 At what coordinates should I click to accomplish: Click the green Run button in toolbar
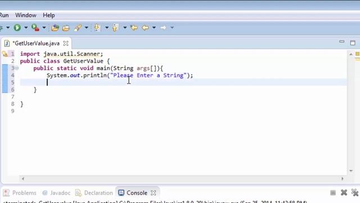pyautogui.click(x=17, y=28)
